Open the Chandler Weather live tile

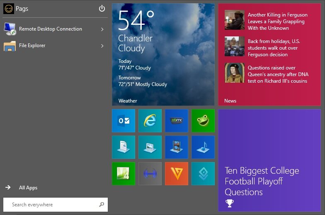[163, 55]
